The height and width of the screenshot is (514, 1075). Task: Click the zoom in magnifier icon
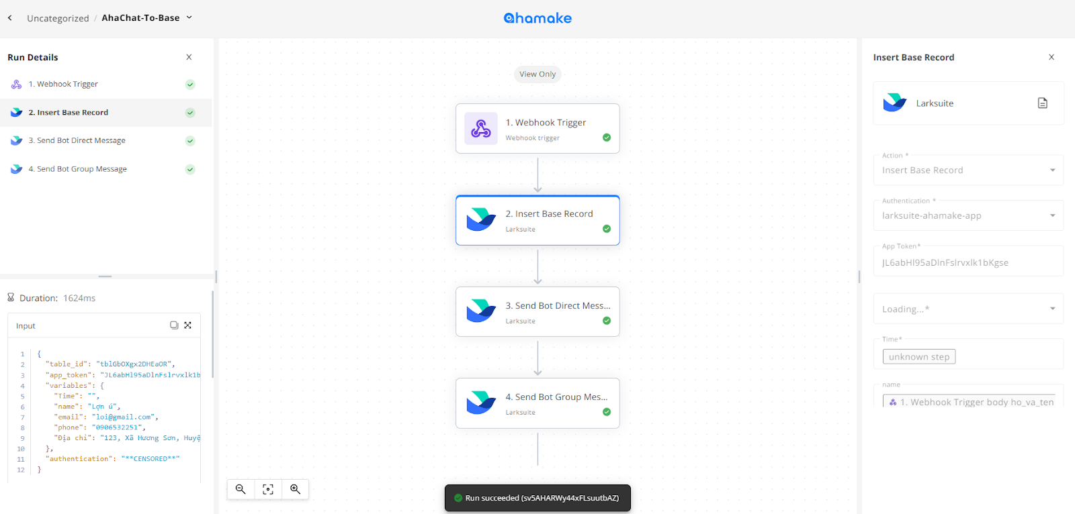tap(295, 489)
